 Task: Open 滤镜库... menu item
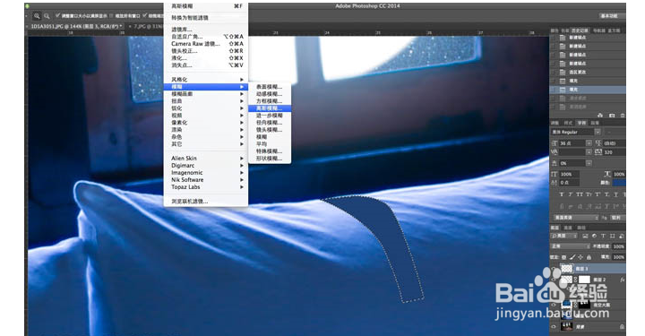point(206,30)
